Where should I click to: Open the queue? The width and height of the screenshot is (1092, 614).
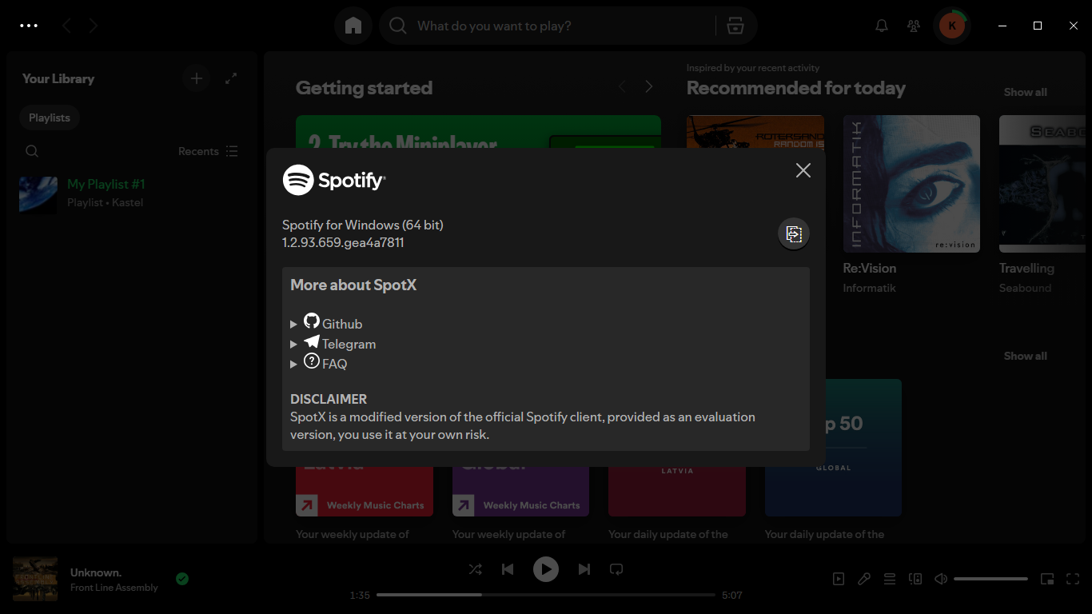click(890, 579)
